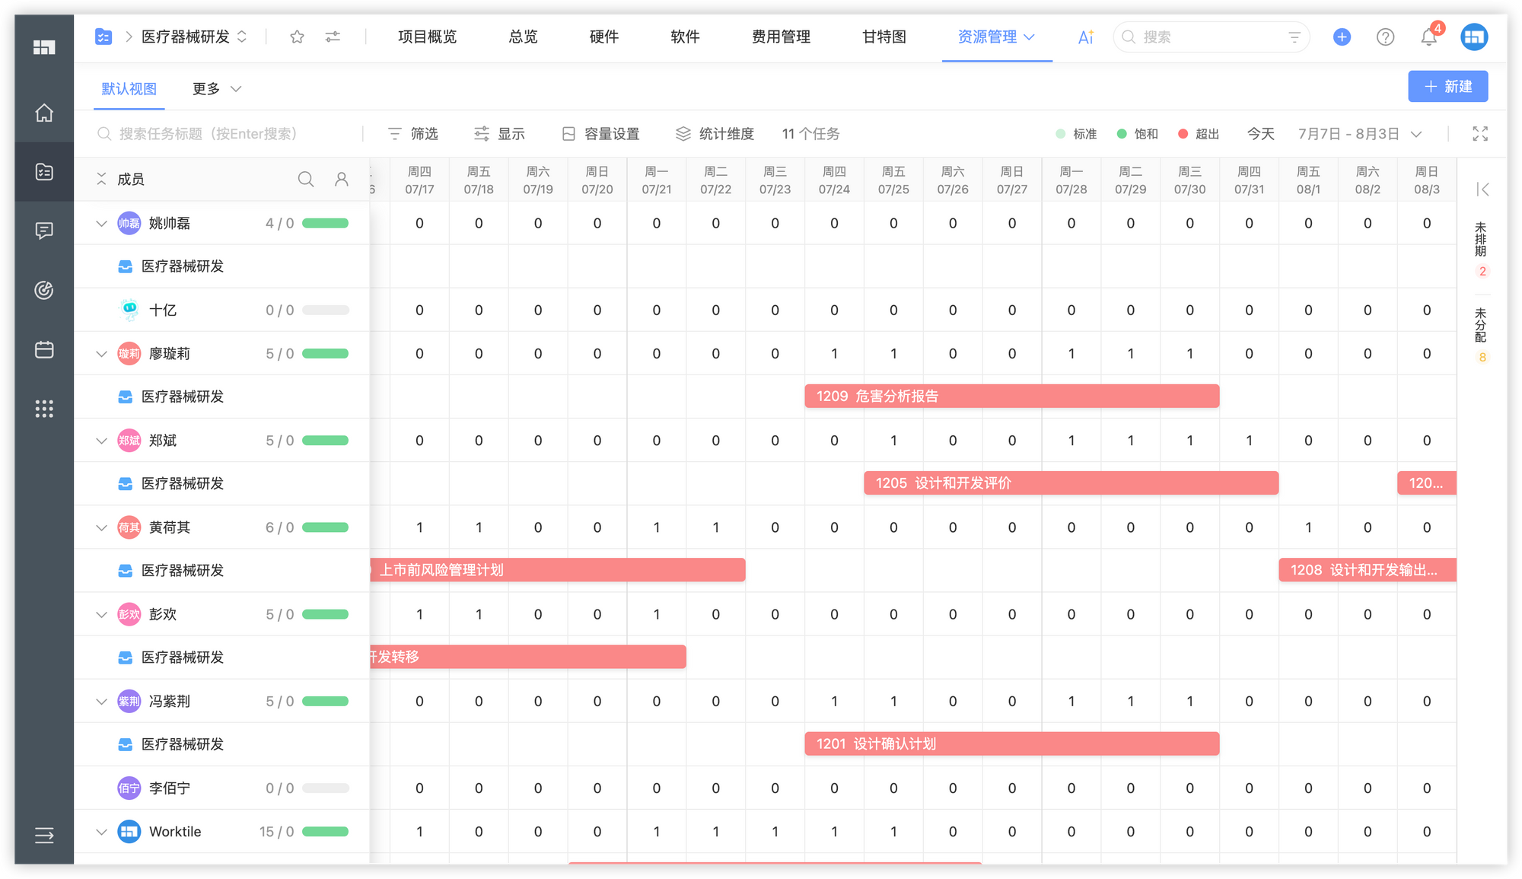Expand the 更多 views dropdown
1522x879 pixels.
coord(216,89)
